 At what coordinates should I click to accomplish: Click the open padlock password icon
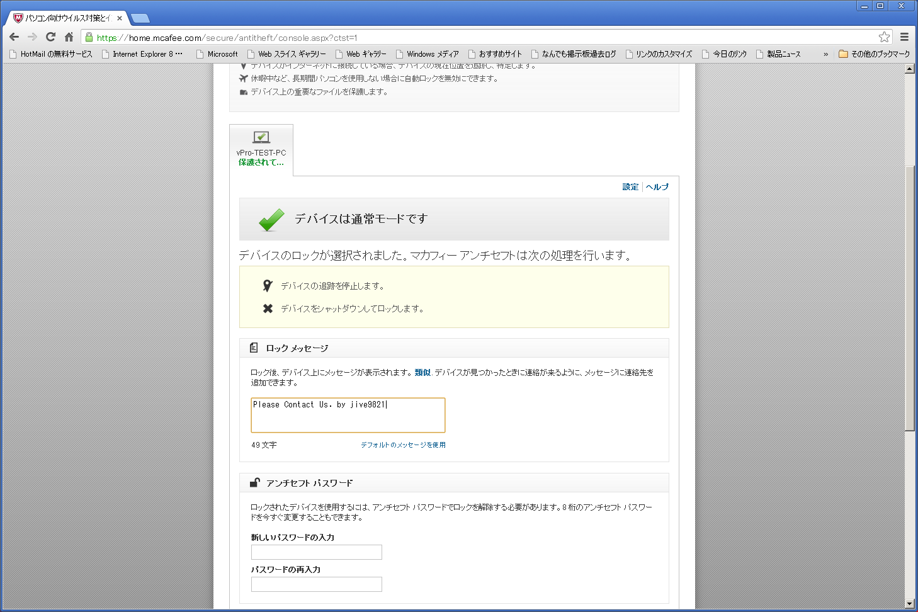254,482
